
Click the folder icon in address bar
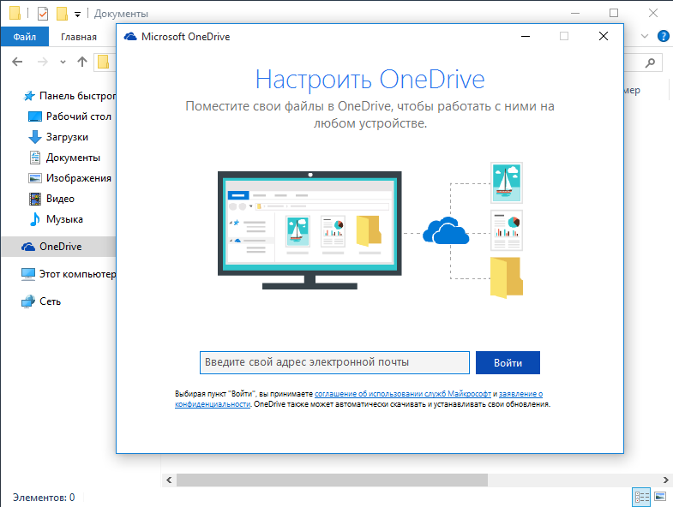pos(104,62)
